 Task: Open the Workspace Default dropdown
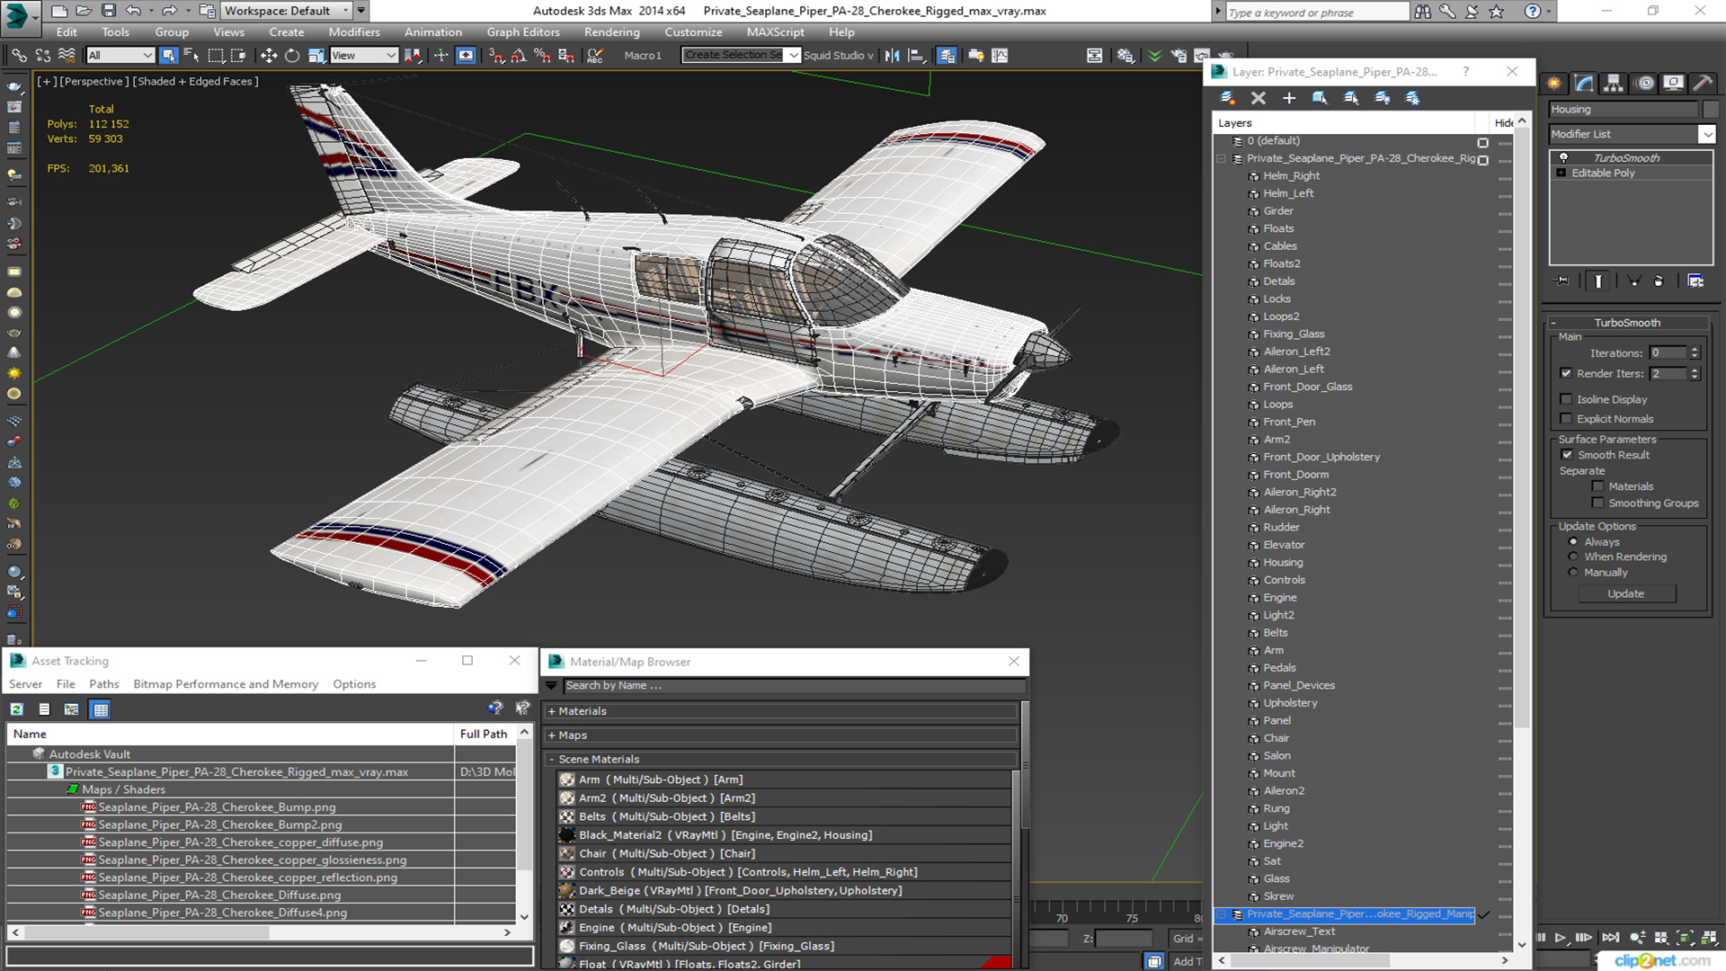pyautogui.click(x=287, y=11)
